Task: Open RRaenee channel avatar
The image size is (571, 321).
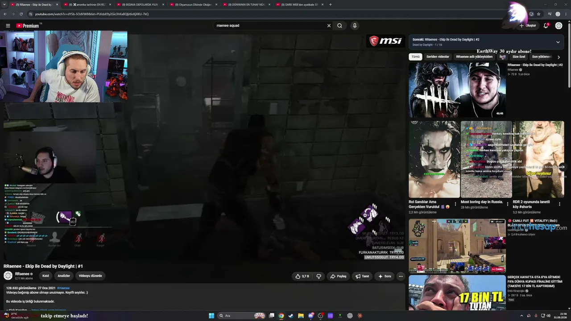Action: point(8,276)
